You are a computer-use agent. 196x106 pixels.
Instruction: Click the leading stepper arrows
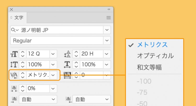[x=76, y=54]
